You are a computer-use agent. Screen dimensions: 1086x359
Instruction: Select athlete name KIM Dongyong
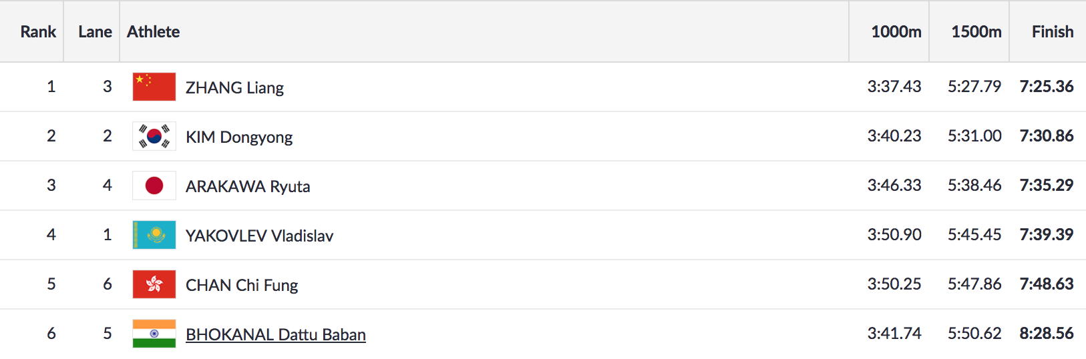click(x=239, y=137)
